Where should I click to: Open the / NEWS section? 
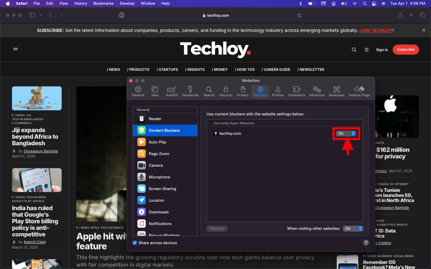pyautogui.click(x=113, y=70)
